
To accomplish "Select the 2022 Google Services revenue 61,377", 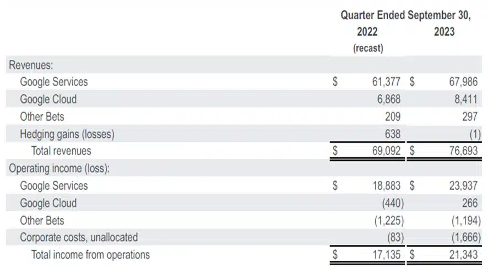I will click(386, 82).
